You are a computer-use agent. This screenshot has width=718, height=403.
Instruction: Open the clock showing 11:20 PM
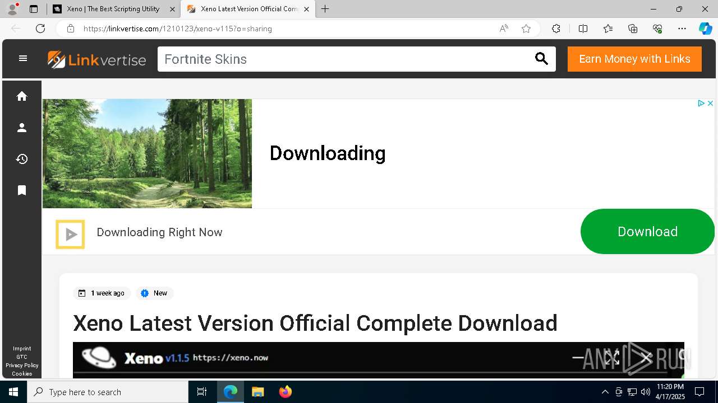670,392
